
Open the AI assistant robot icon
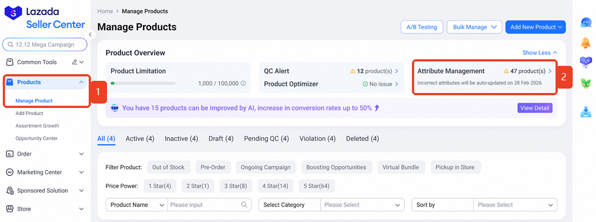[585, 62]
